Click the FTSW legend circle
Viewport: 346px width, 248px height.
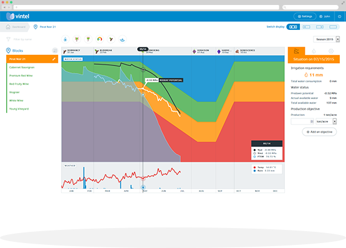click(254, 156)
